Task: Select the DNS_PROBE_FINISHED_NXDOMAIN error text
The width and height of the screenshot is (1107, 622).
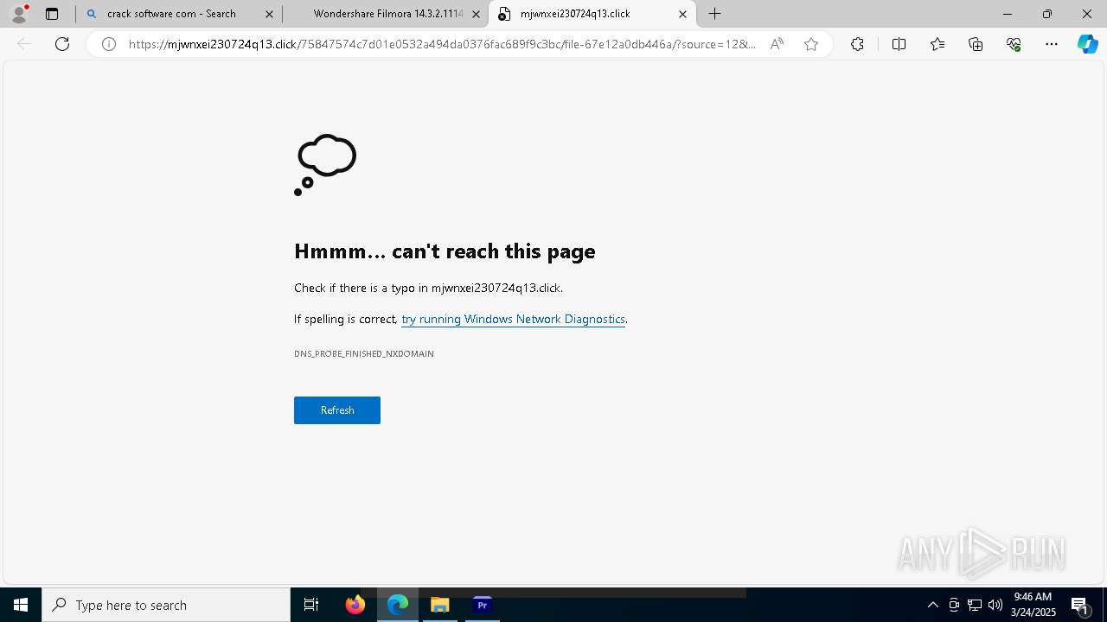Action: pyautogui.click(x=364, y=354)
